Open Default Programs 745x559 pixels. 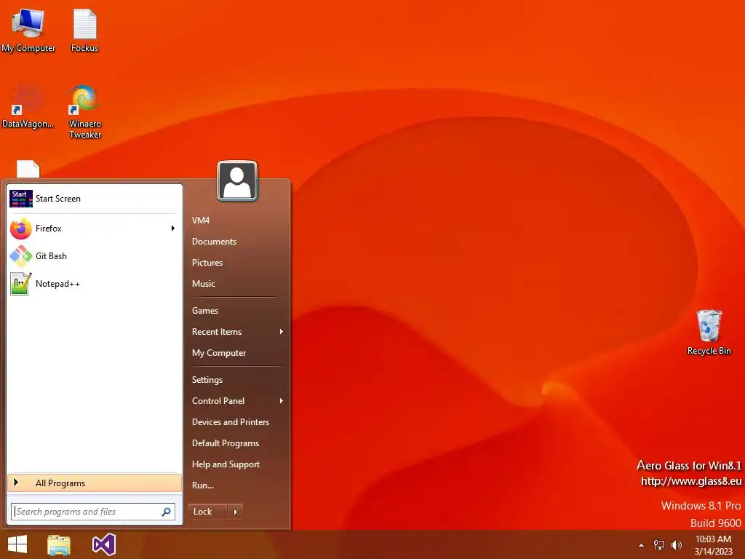tap(226, 443)
